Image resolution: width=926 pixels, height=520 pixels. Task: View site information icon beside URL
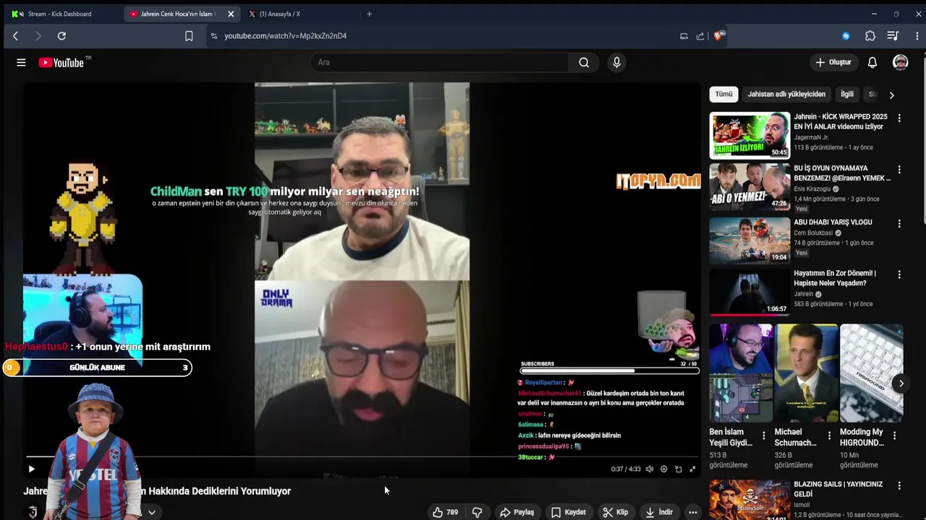[x=213, y=35]
